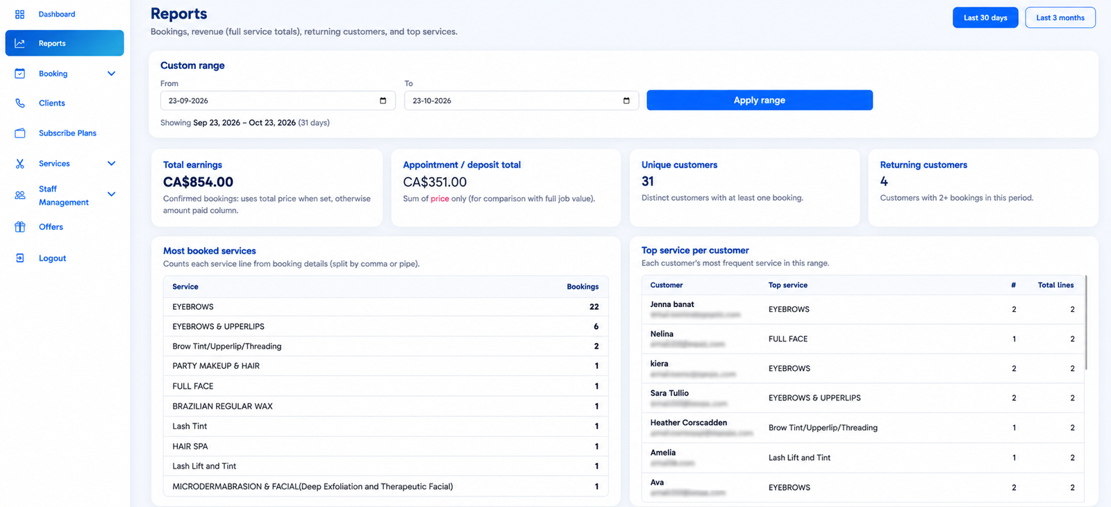Click the Subscribe Plans folder icon
This screenshot has width=1111, height=507.
coord(20,133)
